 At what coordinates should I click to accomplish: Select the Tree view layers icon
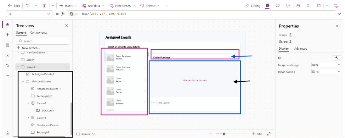tap(8, 25)
